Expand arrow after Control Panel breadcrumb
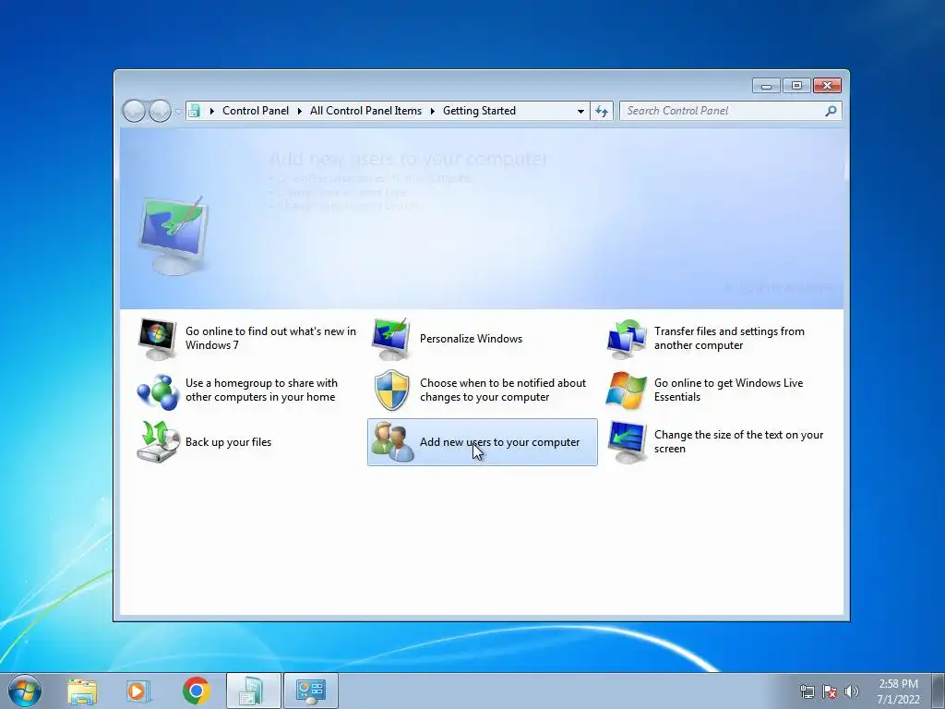 [x=300, y=111]
